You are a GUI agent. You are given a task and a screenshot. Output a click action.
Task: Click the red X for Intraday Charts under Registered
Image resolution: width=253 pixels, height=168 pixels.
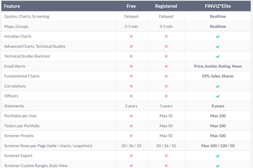pos(166,37)
